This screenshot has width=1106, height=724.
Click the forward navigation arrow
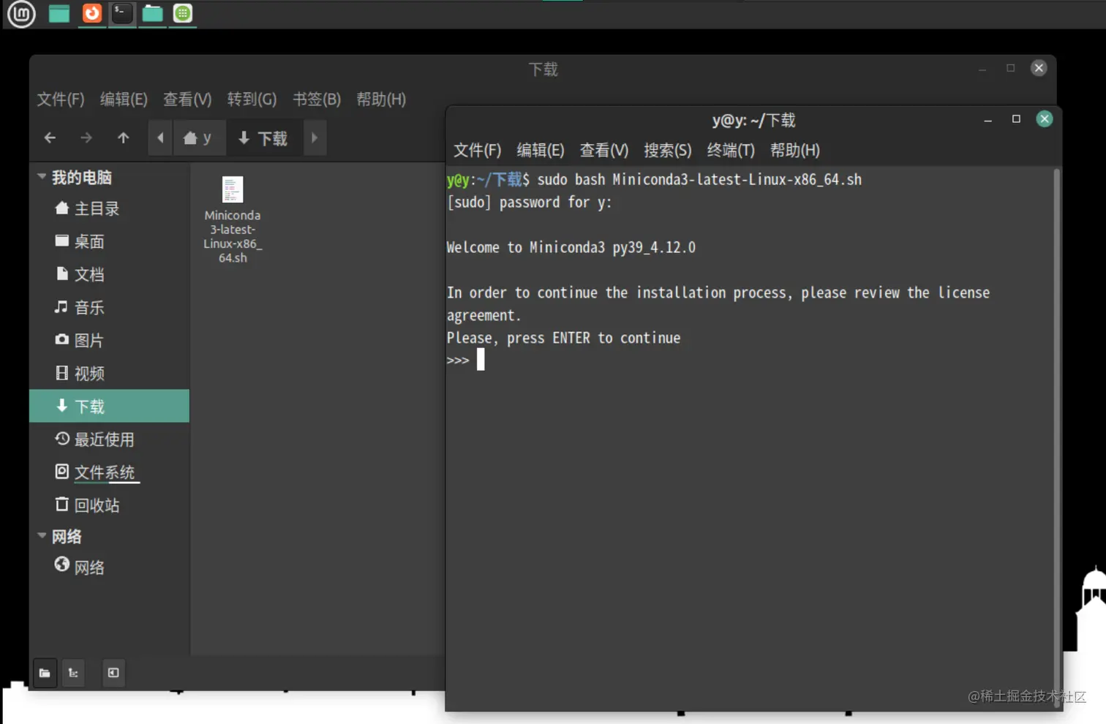(x=86, y=137)
